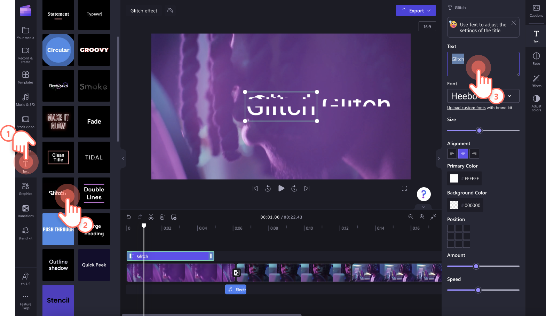Click the cloud sync off icon
Viewport: 546px width, 316px height.
pyautogui.click(x=170, y=10)
